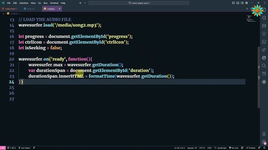Click the code minimap preview
Image resolution: width=268 pixels, height=150 pixels.
tap(251, 18)
